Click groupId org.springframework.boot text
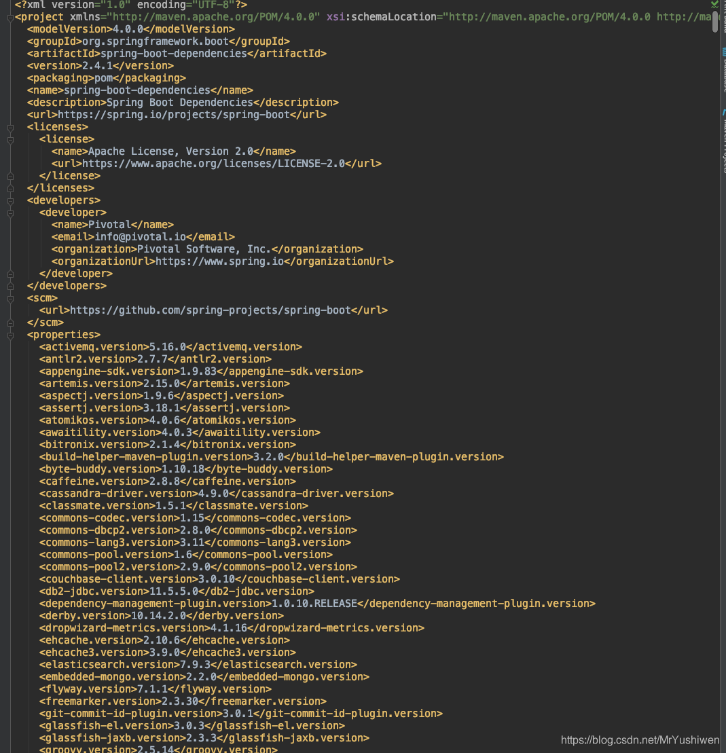Image resolution: width=726 pixels, height=753 pixels. [x=156, y=41]
